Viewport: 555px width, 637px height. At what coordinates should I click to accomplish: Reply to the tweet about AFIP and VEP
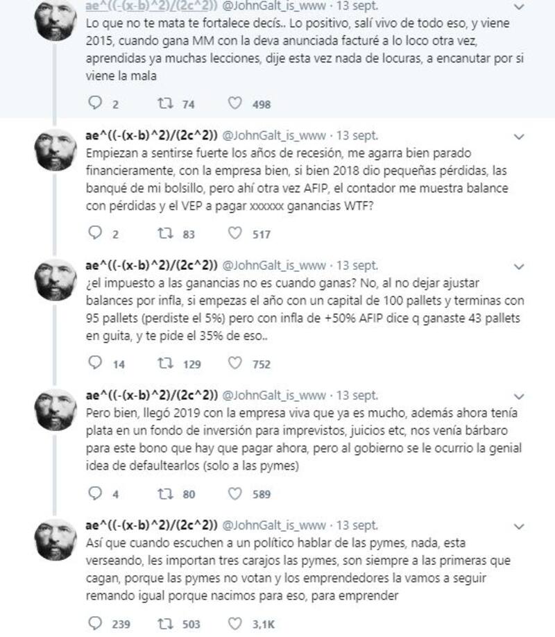point(95,232)
